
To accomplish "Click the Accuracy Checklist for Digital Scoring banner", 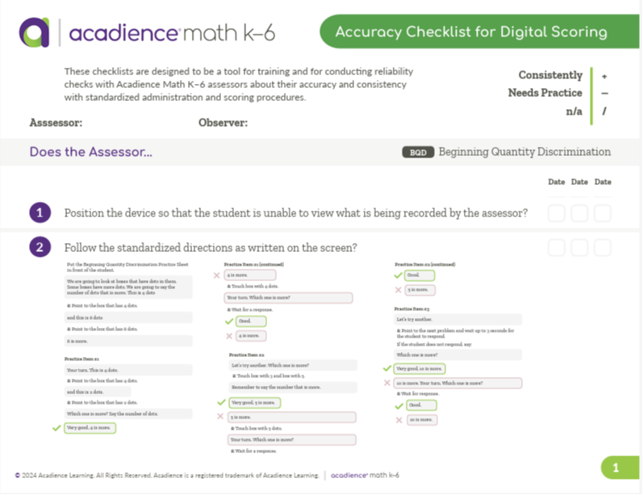I will [x=479, y=31].
